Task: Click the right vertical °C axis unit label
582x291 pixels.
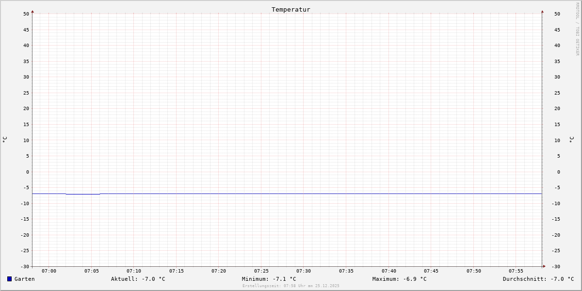Action: (x=571, y=140)
